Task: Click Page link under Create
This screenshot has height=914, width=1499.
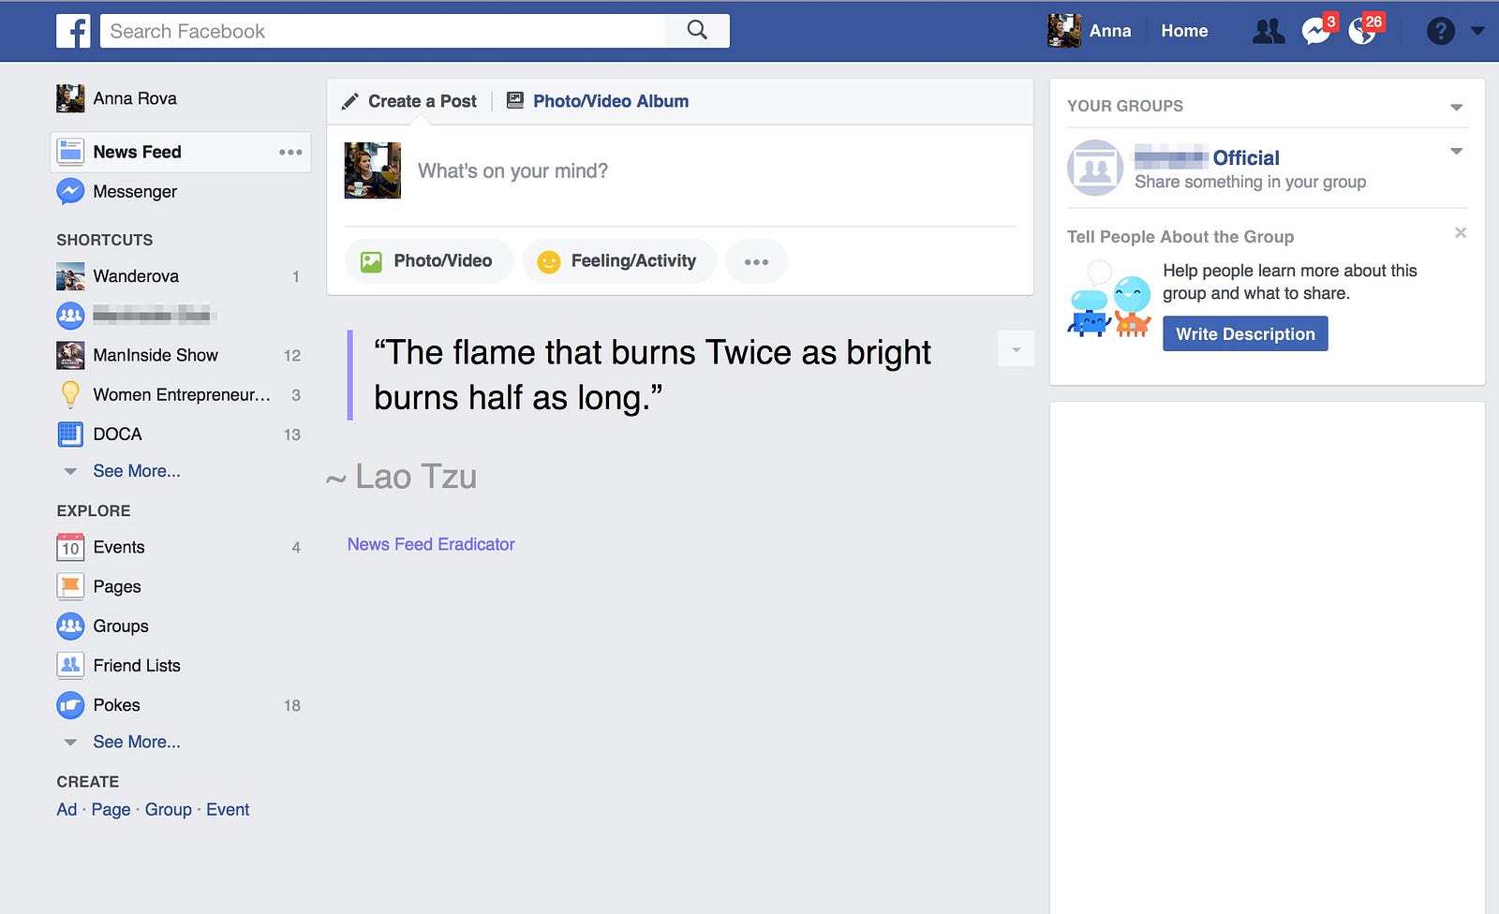Action: (x=111, y=810)
